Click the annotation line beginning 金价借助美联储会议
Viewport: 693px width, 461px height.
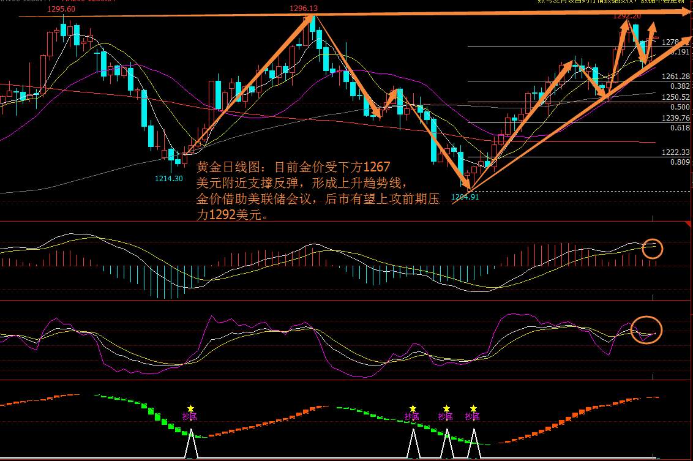pos(318,199)
